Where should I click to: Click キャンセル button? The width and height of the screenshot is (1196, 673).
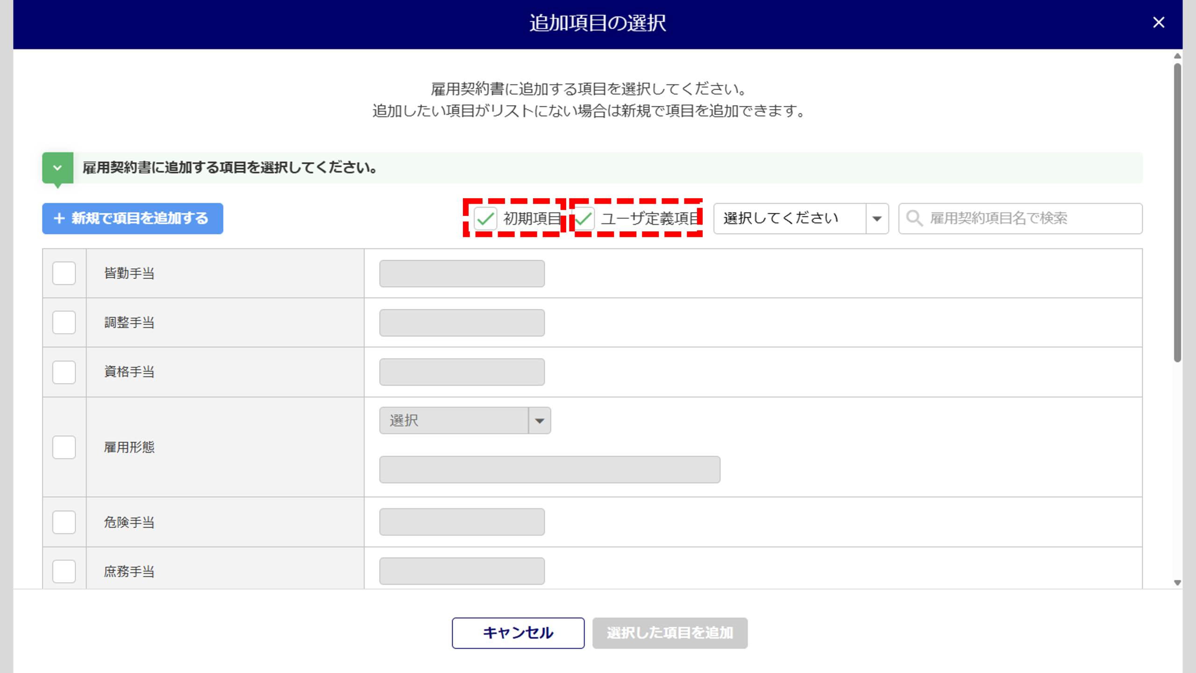click(518, 633)
